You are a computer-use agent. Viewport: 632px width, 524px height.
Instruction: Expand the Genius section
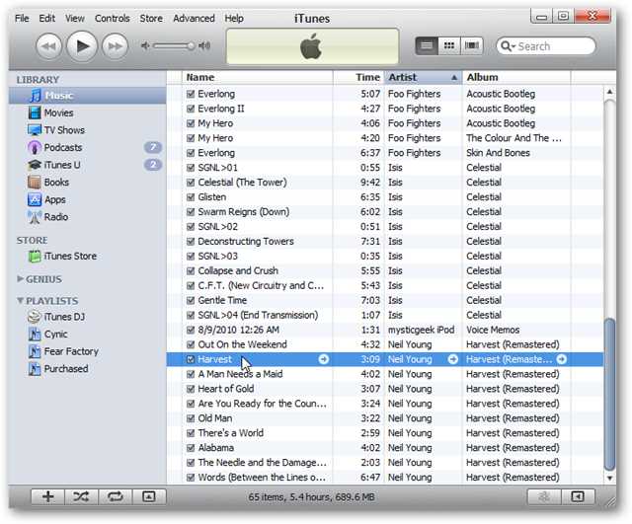[20, 278]
